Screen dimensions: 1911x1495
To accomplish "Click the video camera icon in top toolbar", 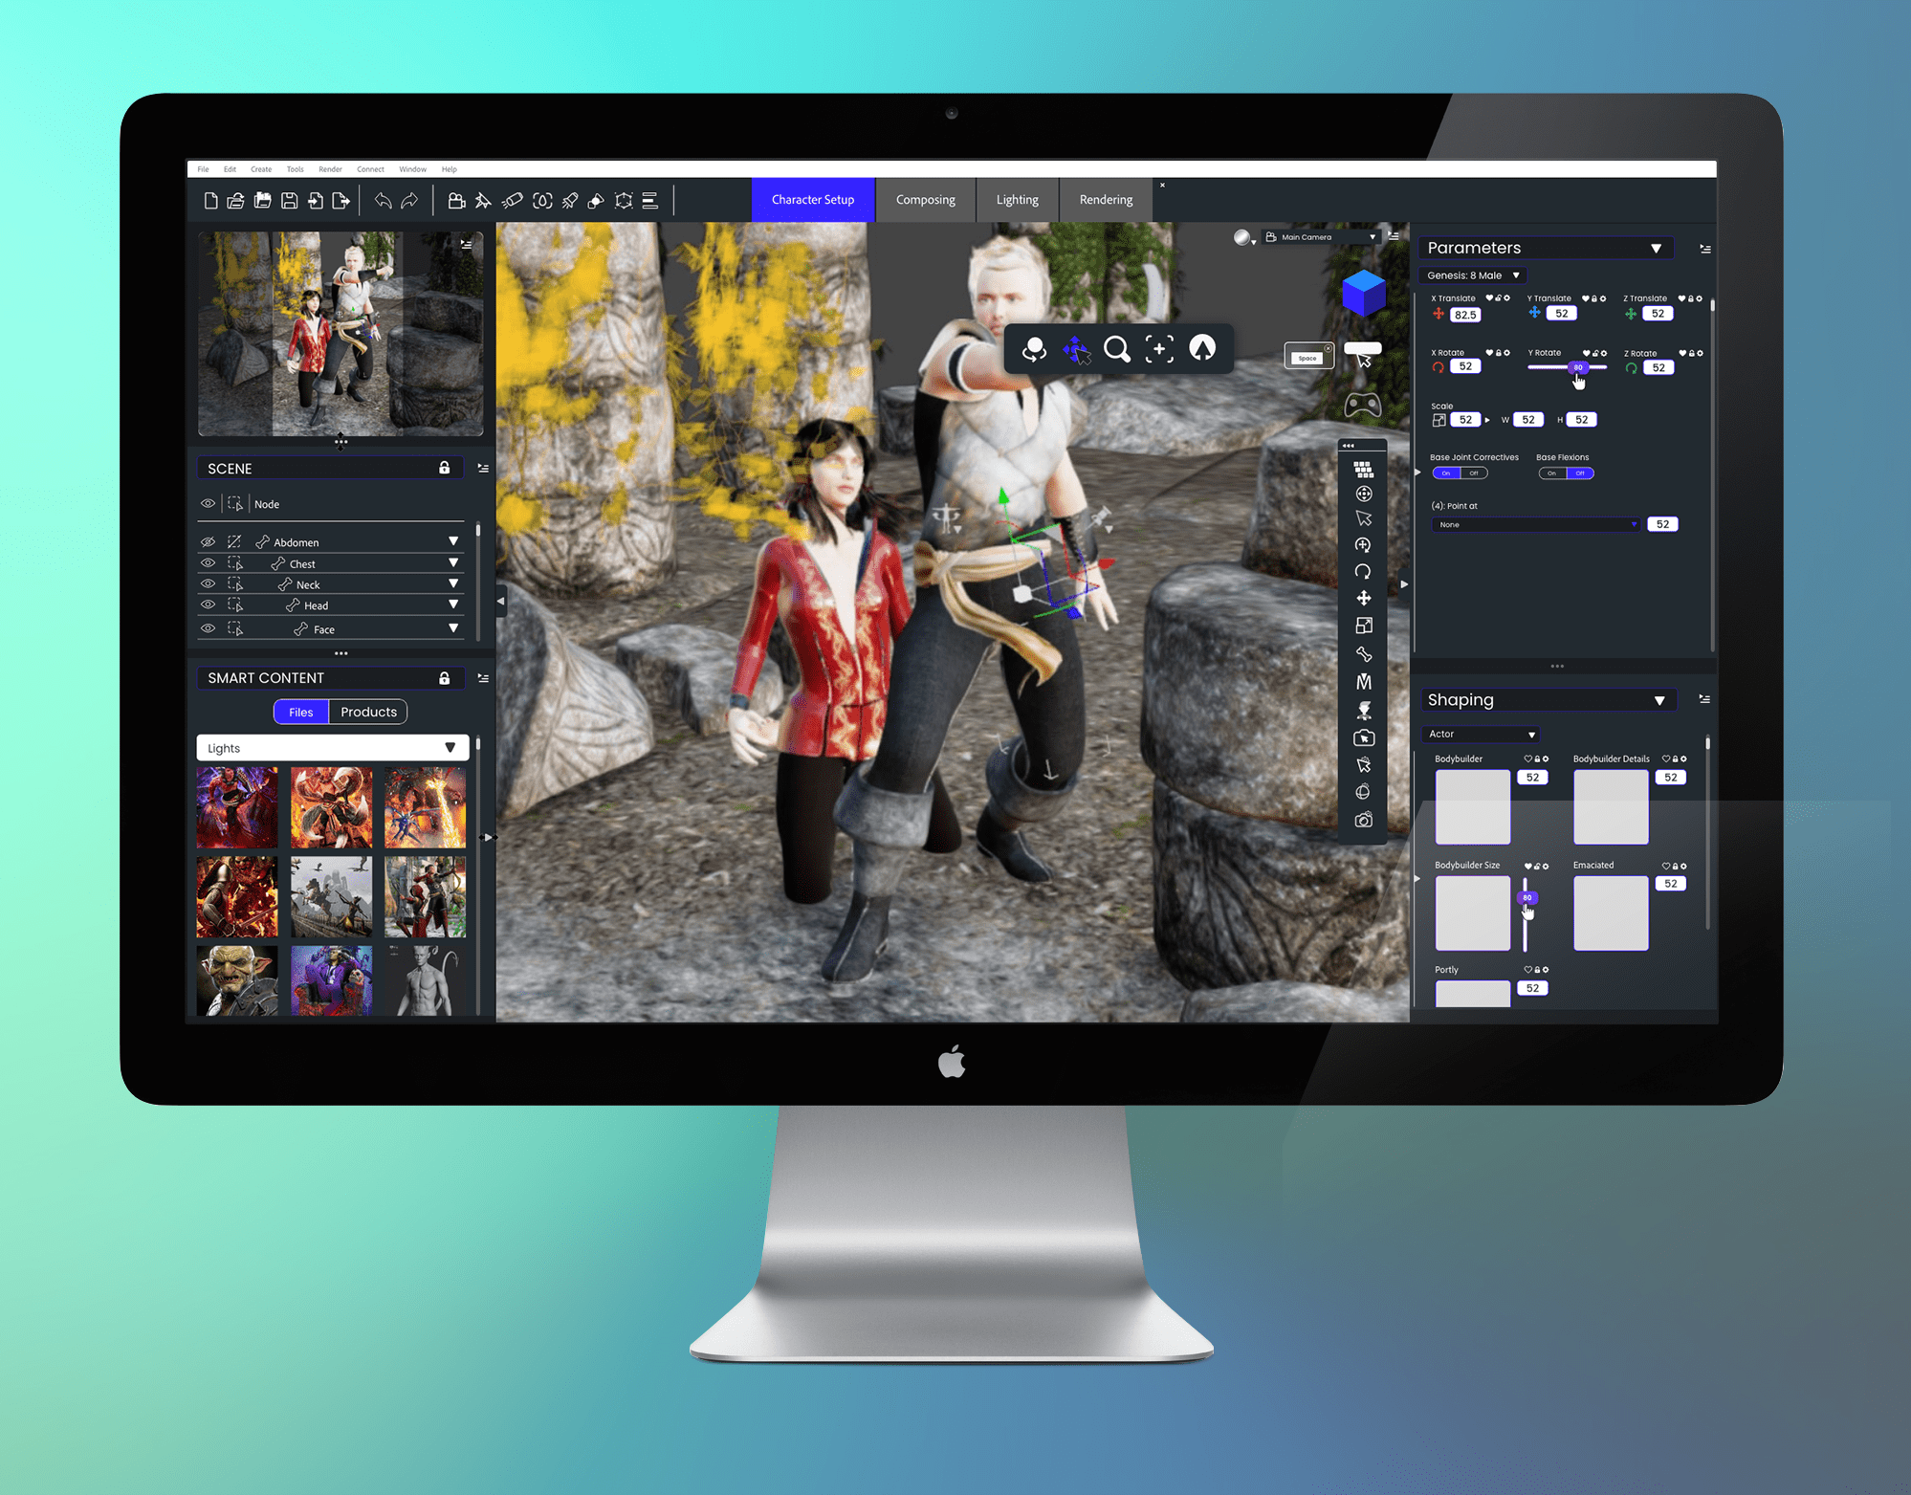I will point(456,200).
